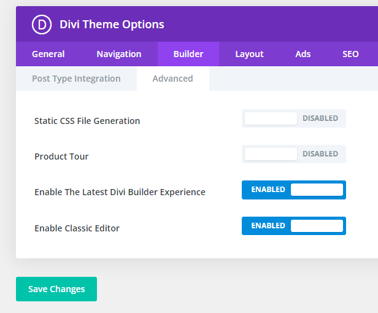Enable the Product Tour toggle
Screen dimensions: 378x313
(293, 154)
